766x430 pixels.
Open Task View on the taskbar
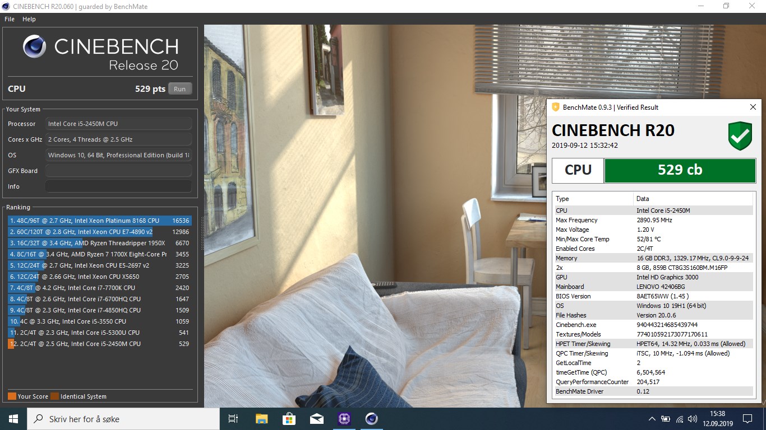(234, 419)
